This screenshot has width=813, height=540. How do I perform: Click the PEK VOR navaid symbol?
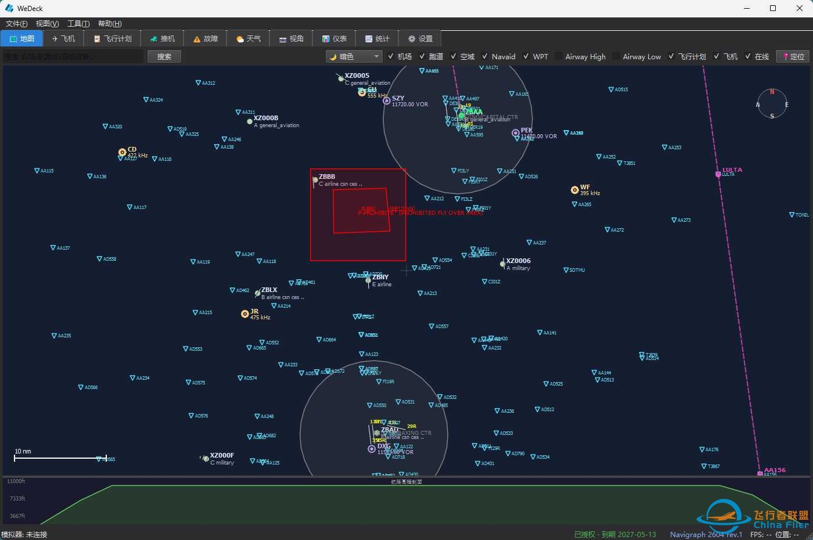[x=515, y=133]
